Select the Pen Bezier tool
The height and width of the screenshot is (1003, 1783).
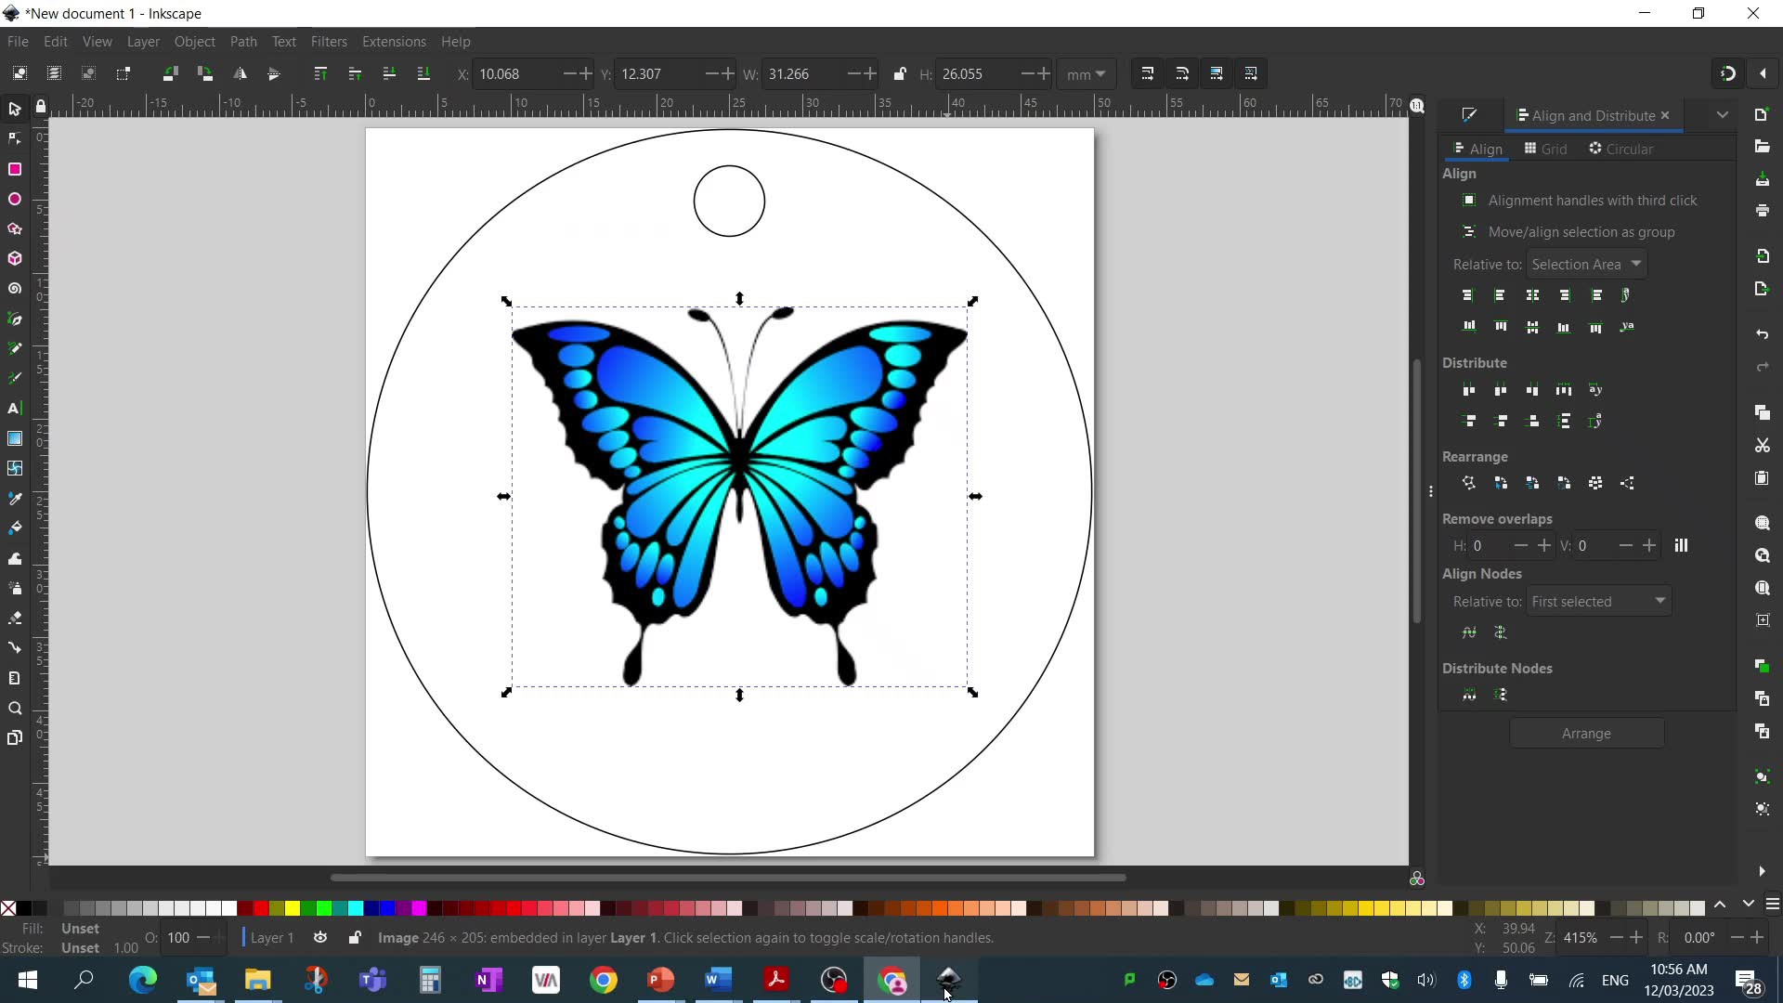pos(14,319)
